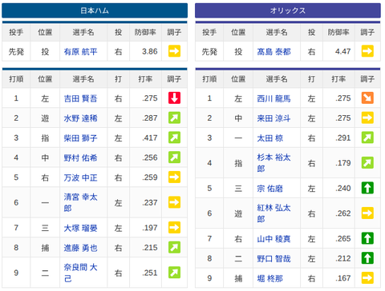Open pitcher 髙島 泰都's player page

pos(274,51)
